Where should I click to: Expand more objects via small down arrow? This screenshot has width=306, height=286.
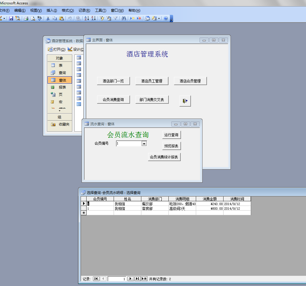[x=59, y=111]
